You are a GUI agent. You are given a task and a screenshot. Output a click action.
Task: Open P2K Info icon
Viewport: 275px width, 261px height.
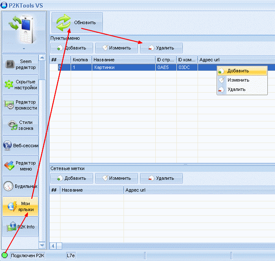click(11, 227)
